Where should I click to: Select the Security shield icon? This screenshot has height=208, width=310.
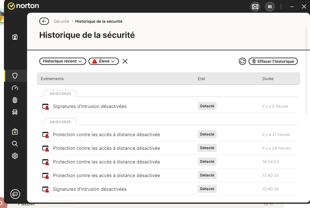click(x=15, y=76)
